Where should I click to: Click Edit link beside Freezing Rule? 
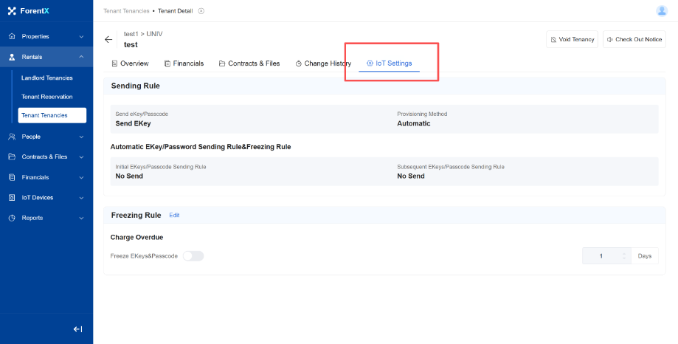[174, 216]
